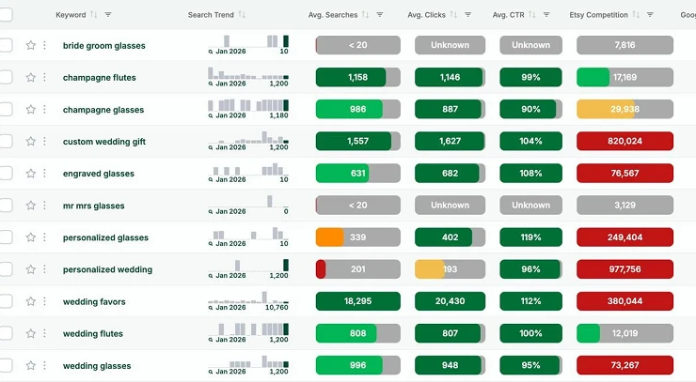Select the bride groom glasses row checkbox
Screen dimensions: 696x382
point(6,45)
